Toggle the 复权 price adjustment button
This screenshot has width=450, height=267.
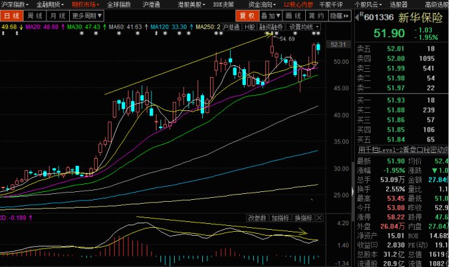click(x=247, y=15)
